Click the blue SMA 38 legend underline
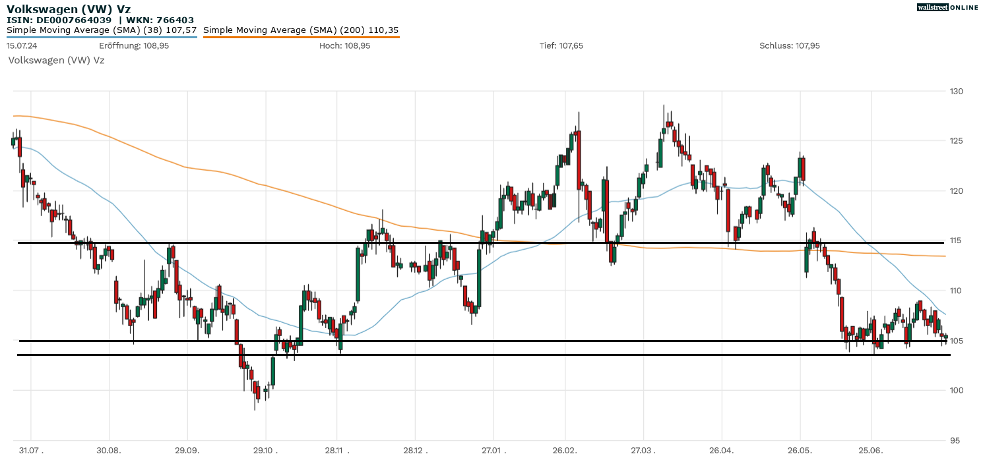The height and width of the screenshot is (454, 983). tap(102, 37)
